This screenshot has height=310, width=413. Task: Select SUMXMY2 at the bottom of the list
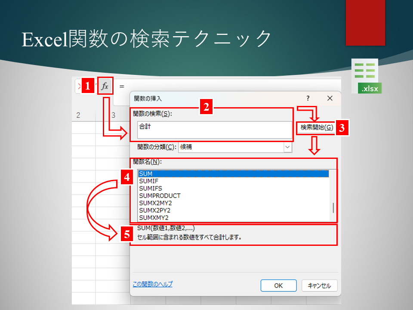point(154,217)
